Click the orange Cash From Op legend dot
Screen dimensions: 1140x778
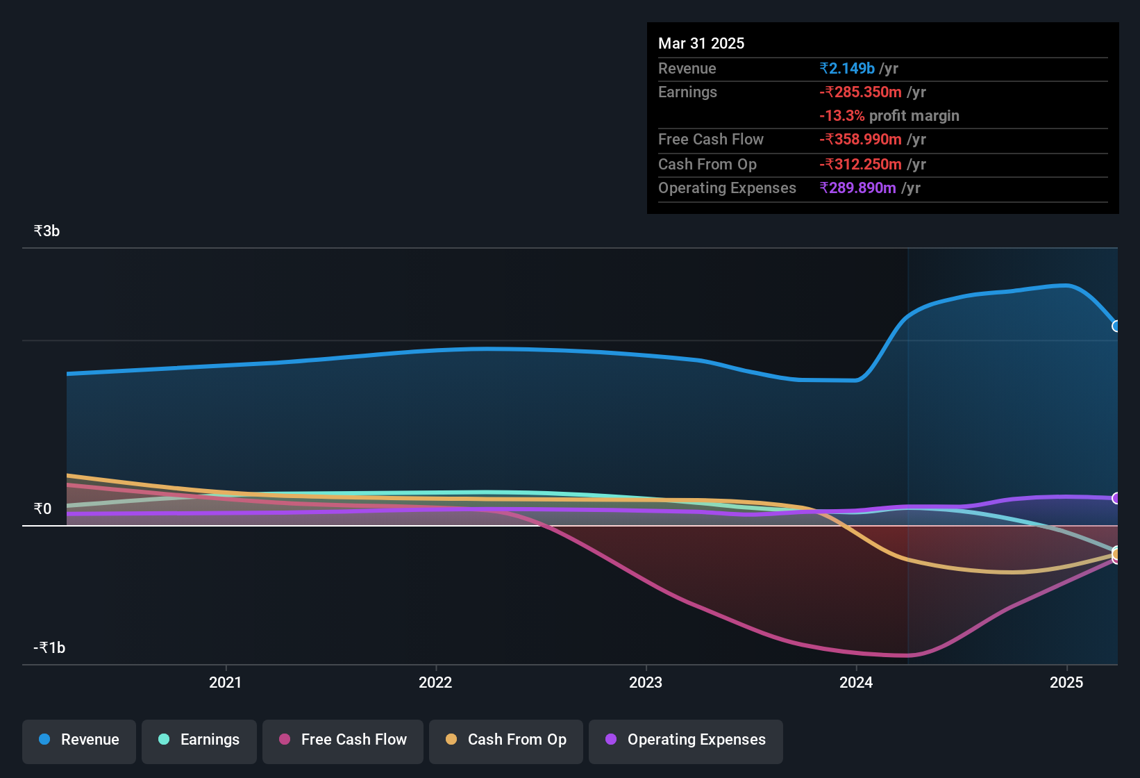tap(451, 739)
